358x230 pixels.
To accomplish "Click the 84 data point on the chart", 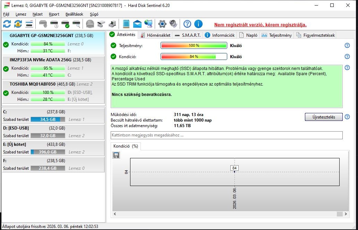I will [x=235, y=172].
